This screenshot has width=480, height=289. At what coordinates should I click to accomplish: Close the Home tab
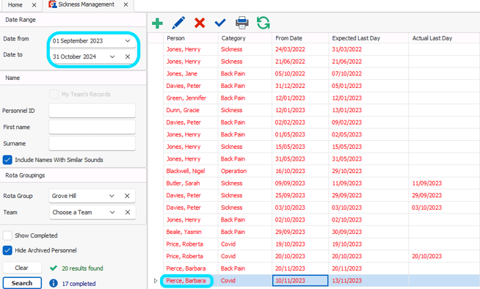pyautogui.click(x=34, y=5)
